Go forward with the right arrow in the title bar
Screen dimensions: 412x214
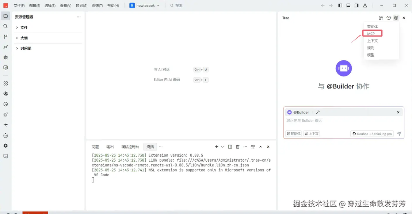pyautogui.click(x=331, y=5)
